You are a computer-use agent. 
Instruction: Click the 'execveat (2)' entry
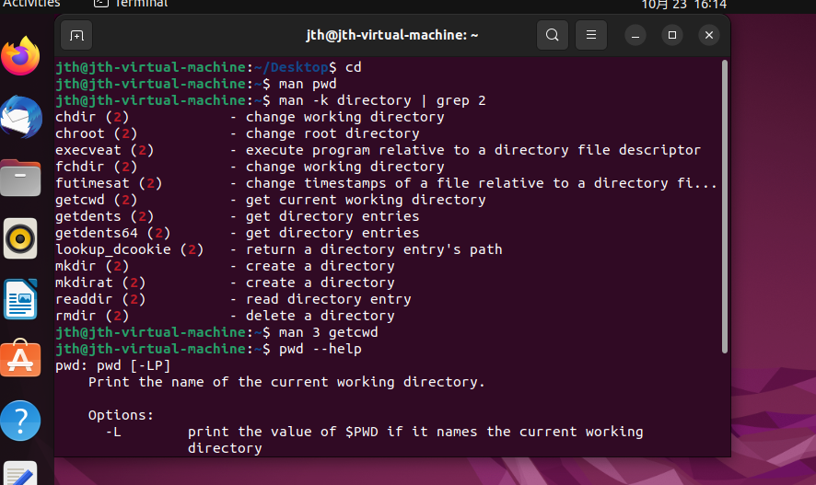coord(105,150)
